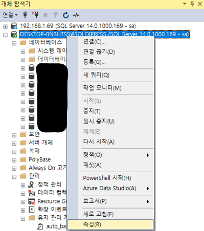Expand the 데이터베이스 스냅샷 folder
Viewport: 204px width, 231px height.
point(23,60)
